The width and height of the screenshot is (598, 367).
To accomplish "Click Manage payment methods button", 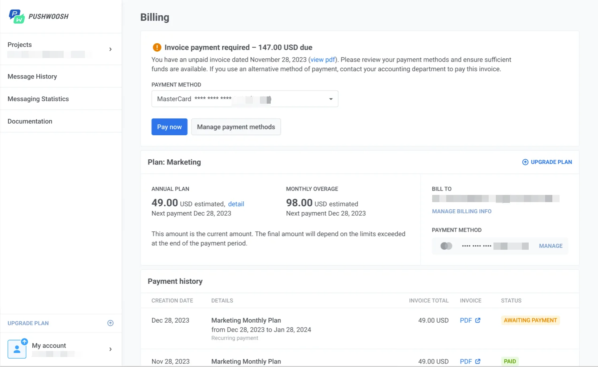I will (236, 127).
